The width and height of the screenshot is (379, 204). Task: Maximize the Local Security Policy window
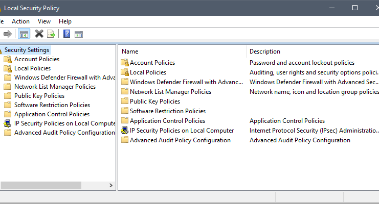(354, 8)
